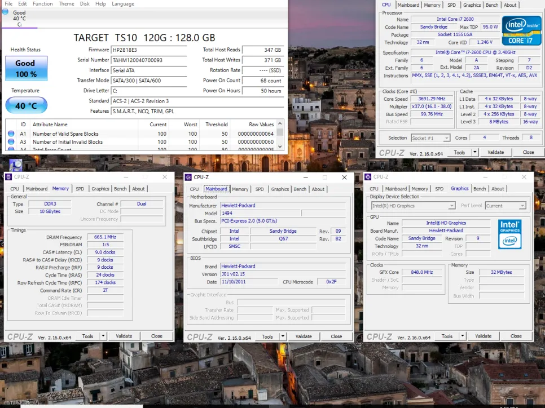Open the Function menu in CrystalDiskInfo

tap(43, 4)
